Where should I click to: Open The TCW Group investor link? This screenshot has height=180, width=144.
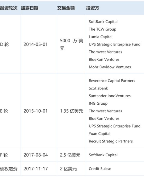click(103, 29)
